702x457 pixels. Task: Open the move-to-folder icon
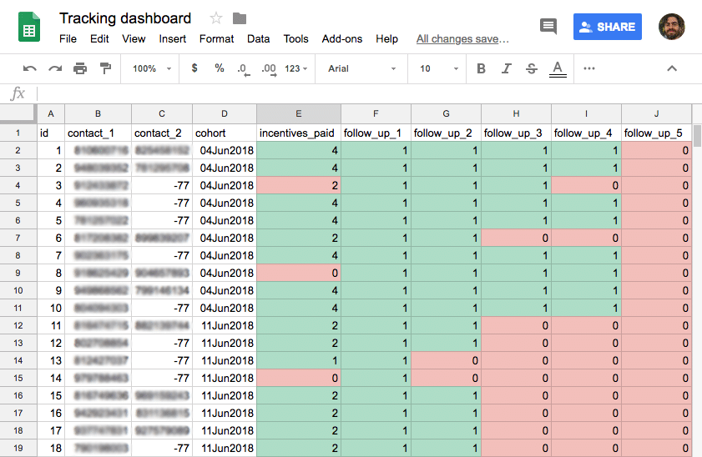point(240,18)
